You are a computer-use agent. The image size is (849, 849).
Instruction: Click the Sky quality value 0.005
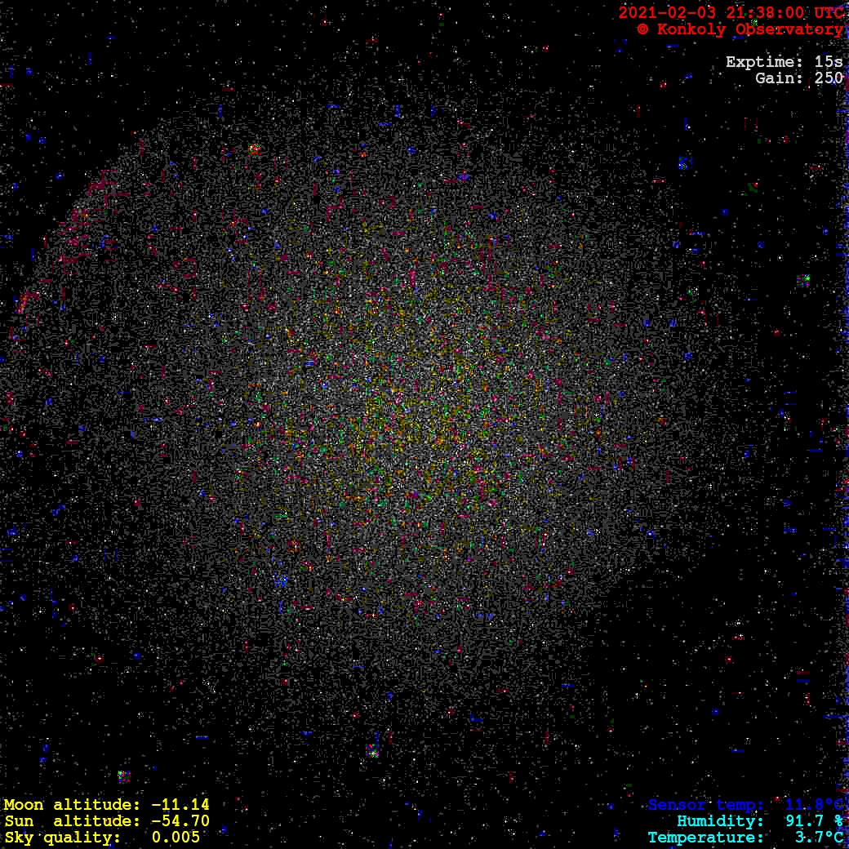click(176, 838)
